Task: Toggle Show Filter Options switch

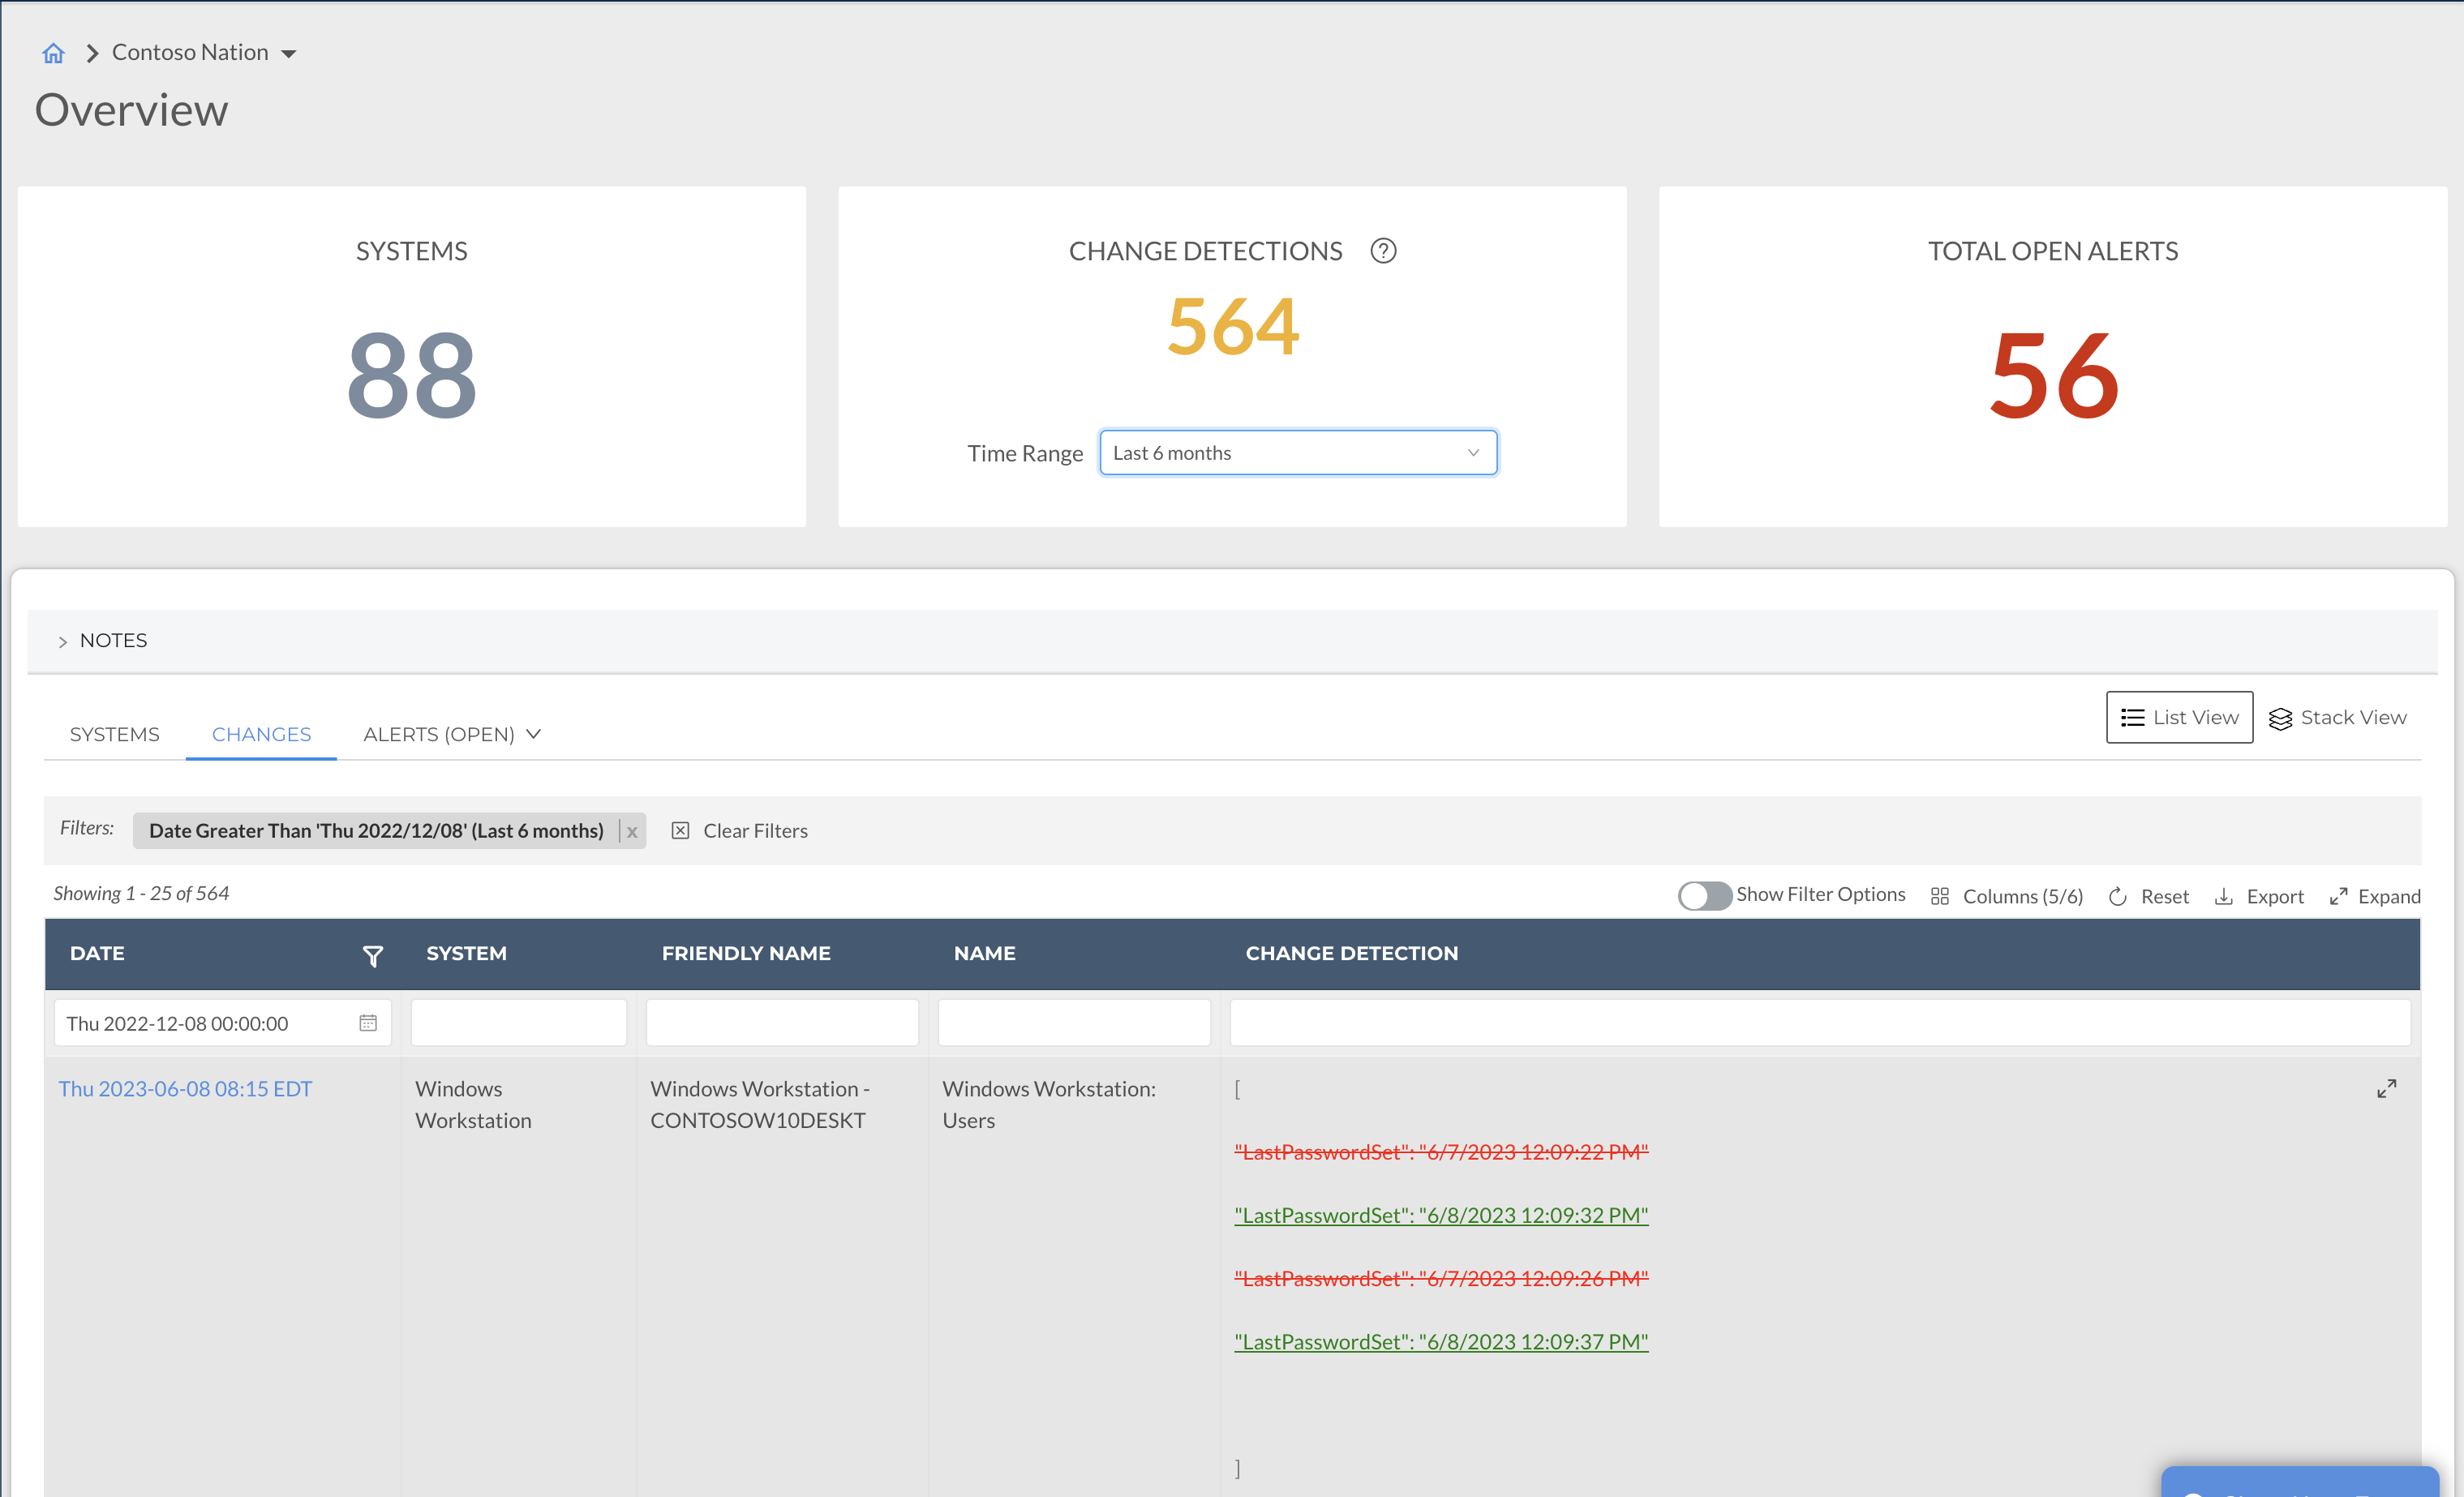Action: click(x=1704, y=896)
